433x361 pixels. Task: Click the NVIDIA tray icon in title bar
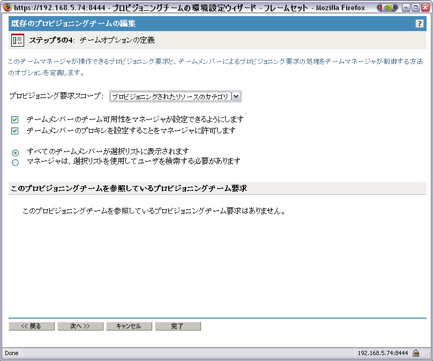tap(387, 7)
